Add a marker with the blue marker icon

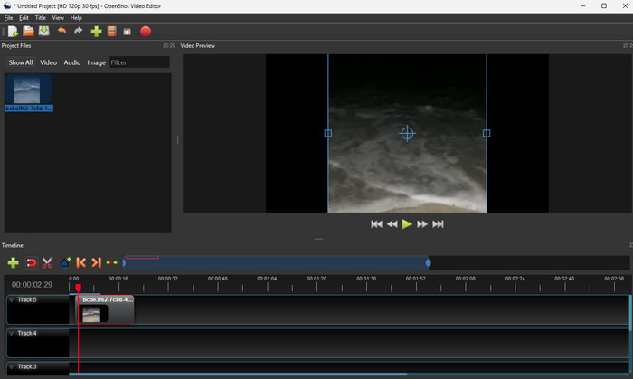click(65, 262)
